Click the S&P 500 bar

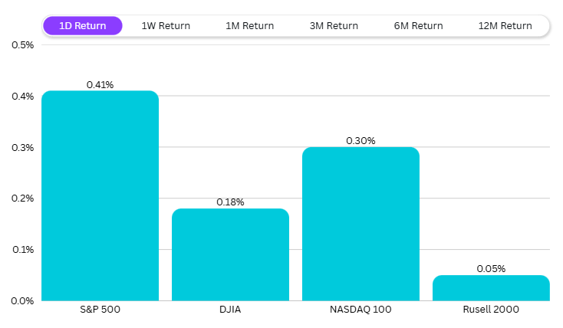[100, 195]
